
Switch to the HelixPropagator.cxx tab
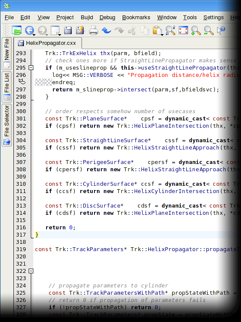pyautogui.click(x=48, y=43)
